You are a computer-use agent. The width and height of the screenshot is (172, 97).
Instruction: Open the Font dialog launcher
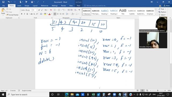tap(52, 18)
